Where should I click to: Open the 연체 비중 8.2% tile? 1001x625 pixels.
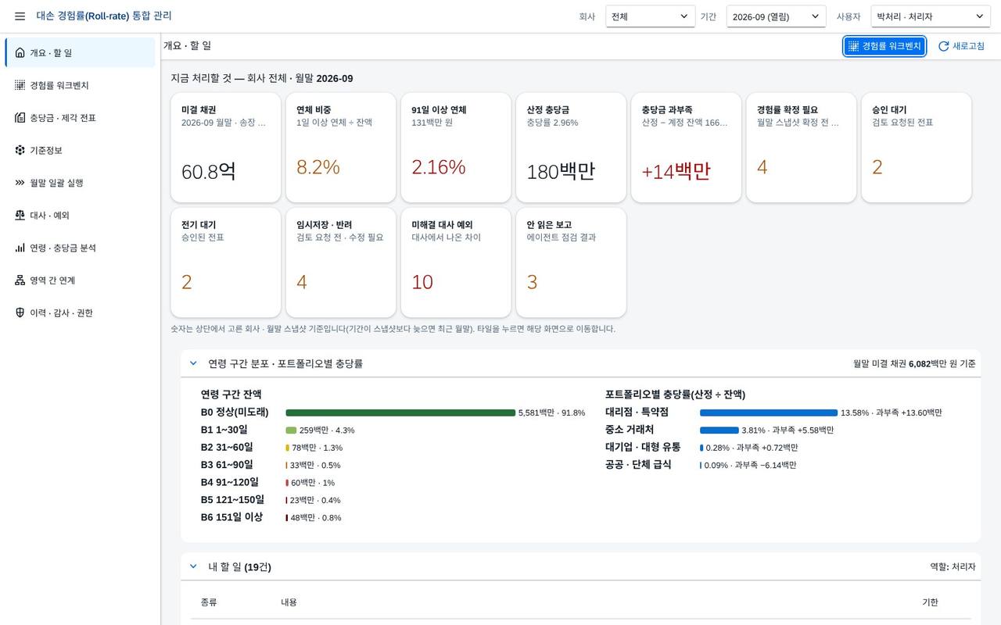pos(341,148)
